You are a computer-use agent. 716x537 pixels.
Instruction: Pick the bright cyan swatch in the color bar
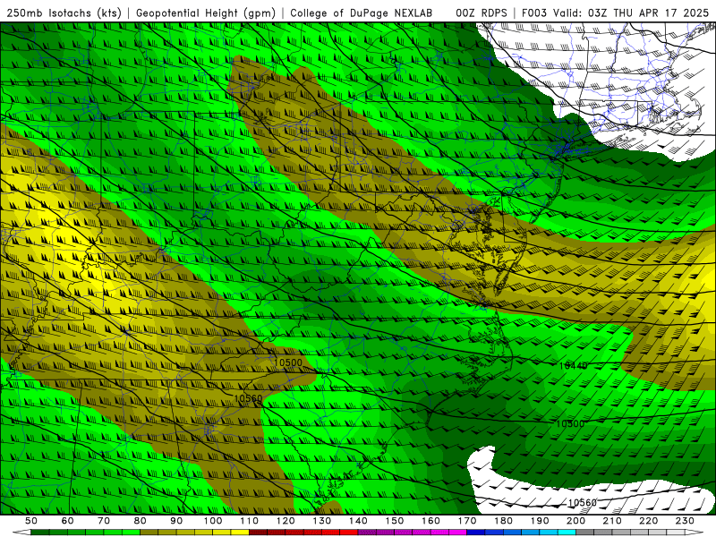(x=567, y=532)
